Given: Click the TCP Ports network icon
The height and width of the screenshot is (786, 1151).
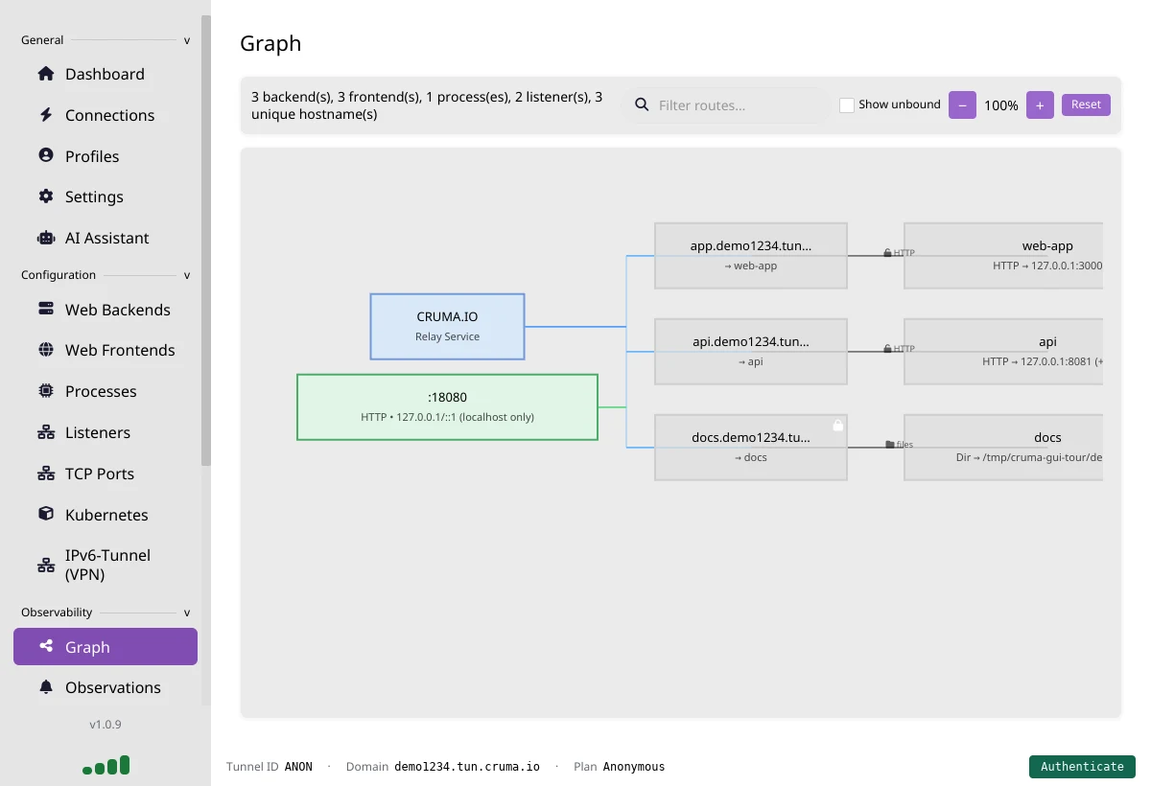Looking at the screenshot, I should [46, 474].
